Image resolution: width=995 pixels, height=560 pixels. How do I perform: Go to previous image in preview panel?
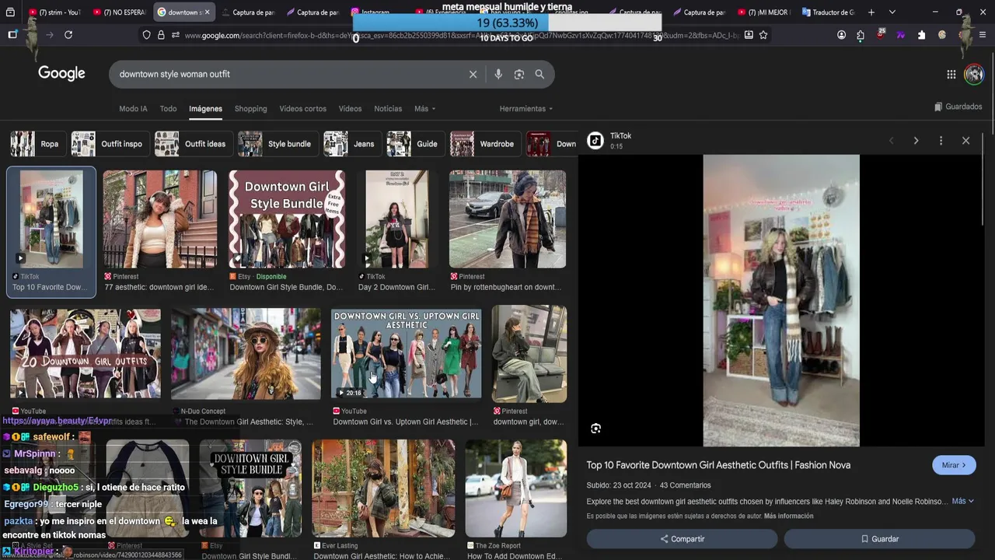pos(891,141)
